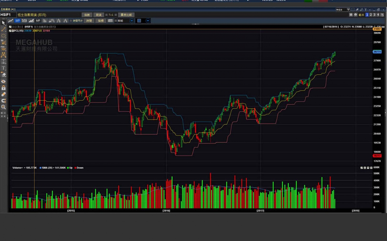This screenshot has width=387, height=241.
Task: Toggle drawings visibility eye icon
Action: pos(3,81)
